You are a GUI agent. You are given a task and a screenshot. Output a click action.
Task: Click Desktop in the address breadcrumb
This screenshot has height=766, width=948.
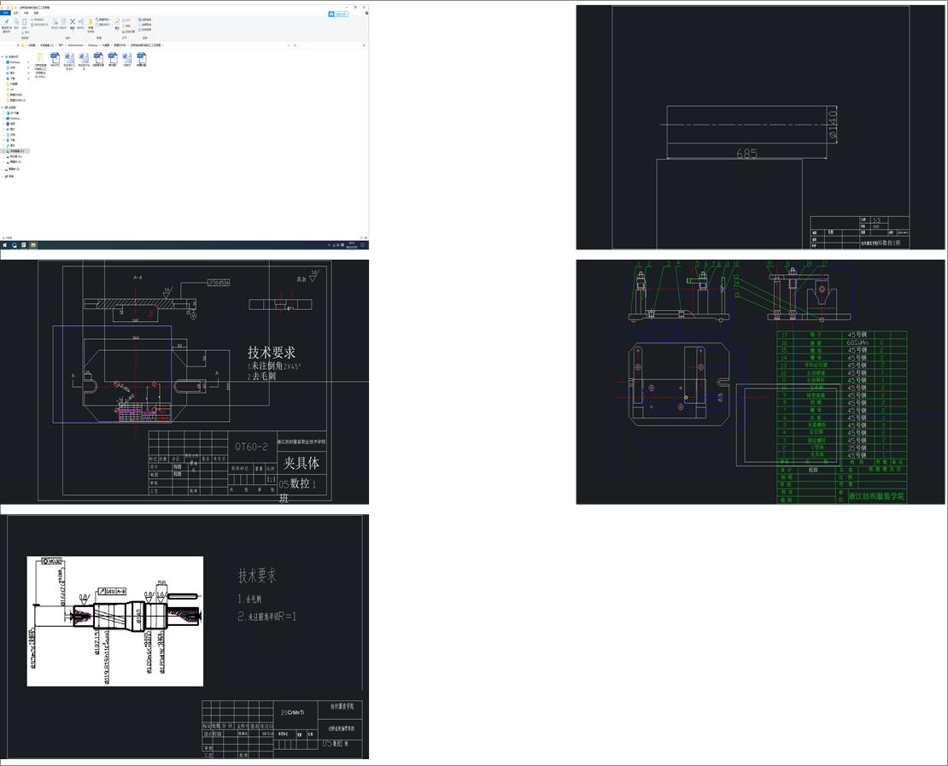point(92,44)
